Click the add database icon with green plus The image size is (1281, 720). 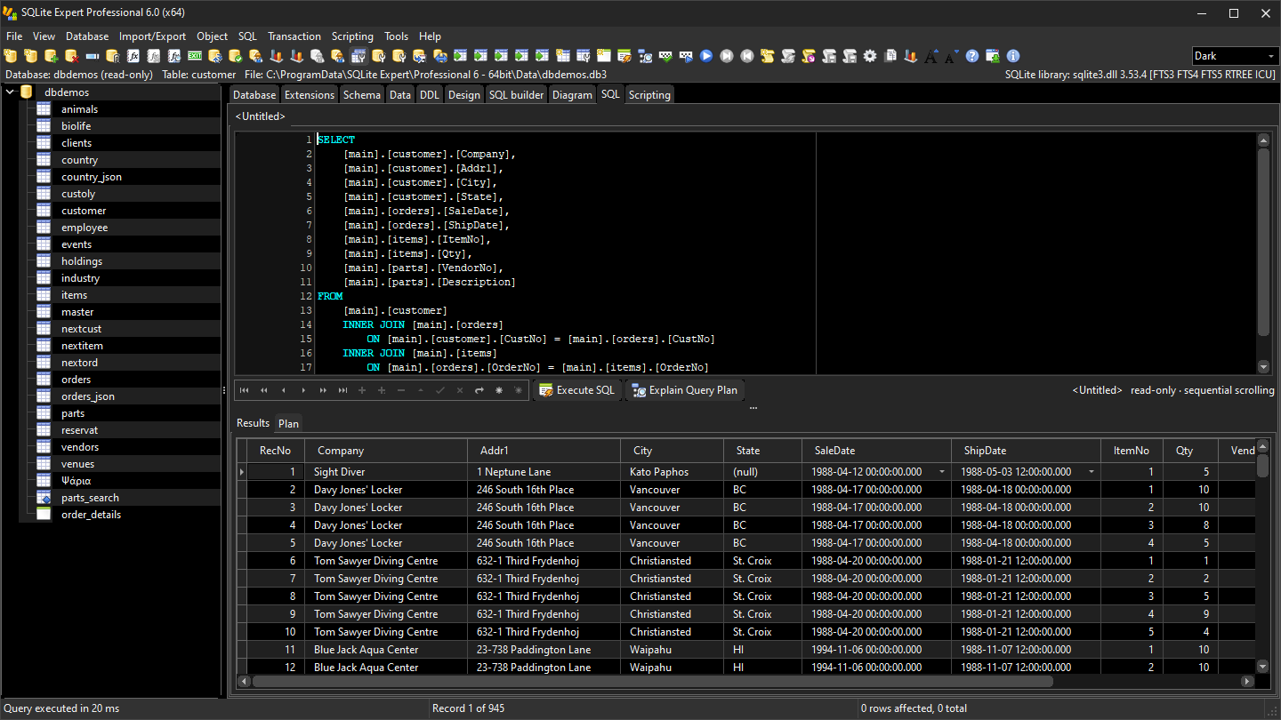pos(51,56)
